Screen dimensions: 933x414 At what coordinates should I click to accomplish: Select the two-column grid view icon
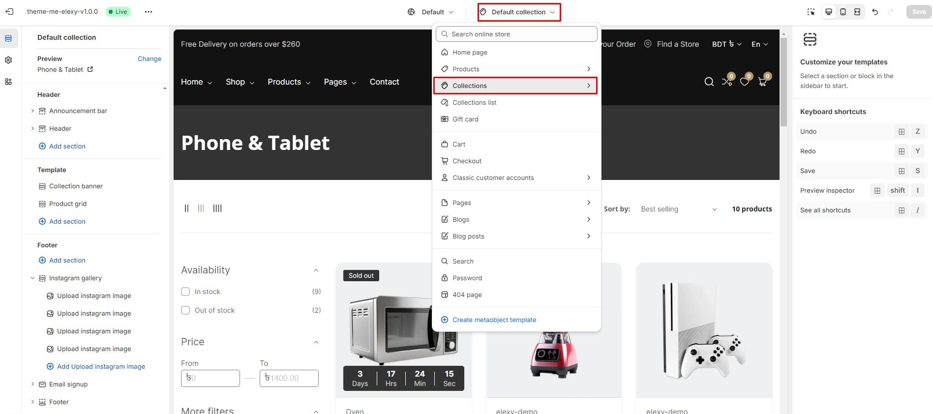coord(186,208)
